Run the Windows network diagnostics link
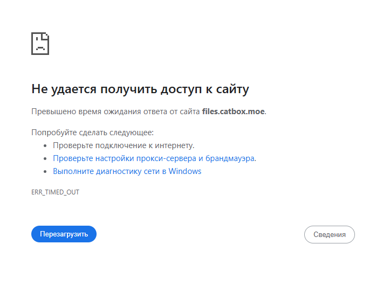Viewport: 383px width, 286px height. coord(127,171)
